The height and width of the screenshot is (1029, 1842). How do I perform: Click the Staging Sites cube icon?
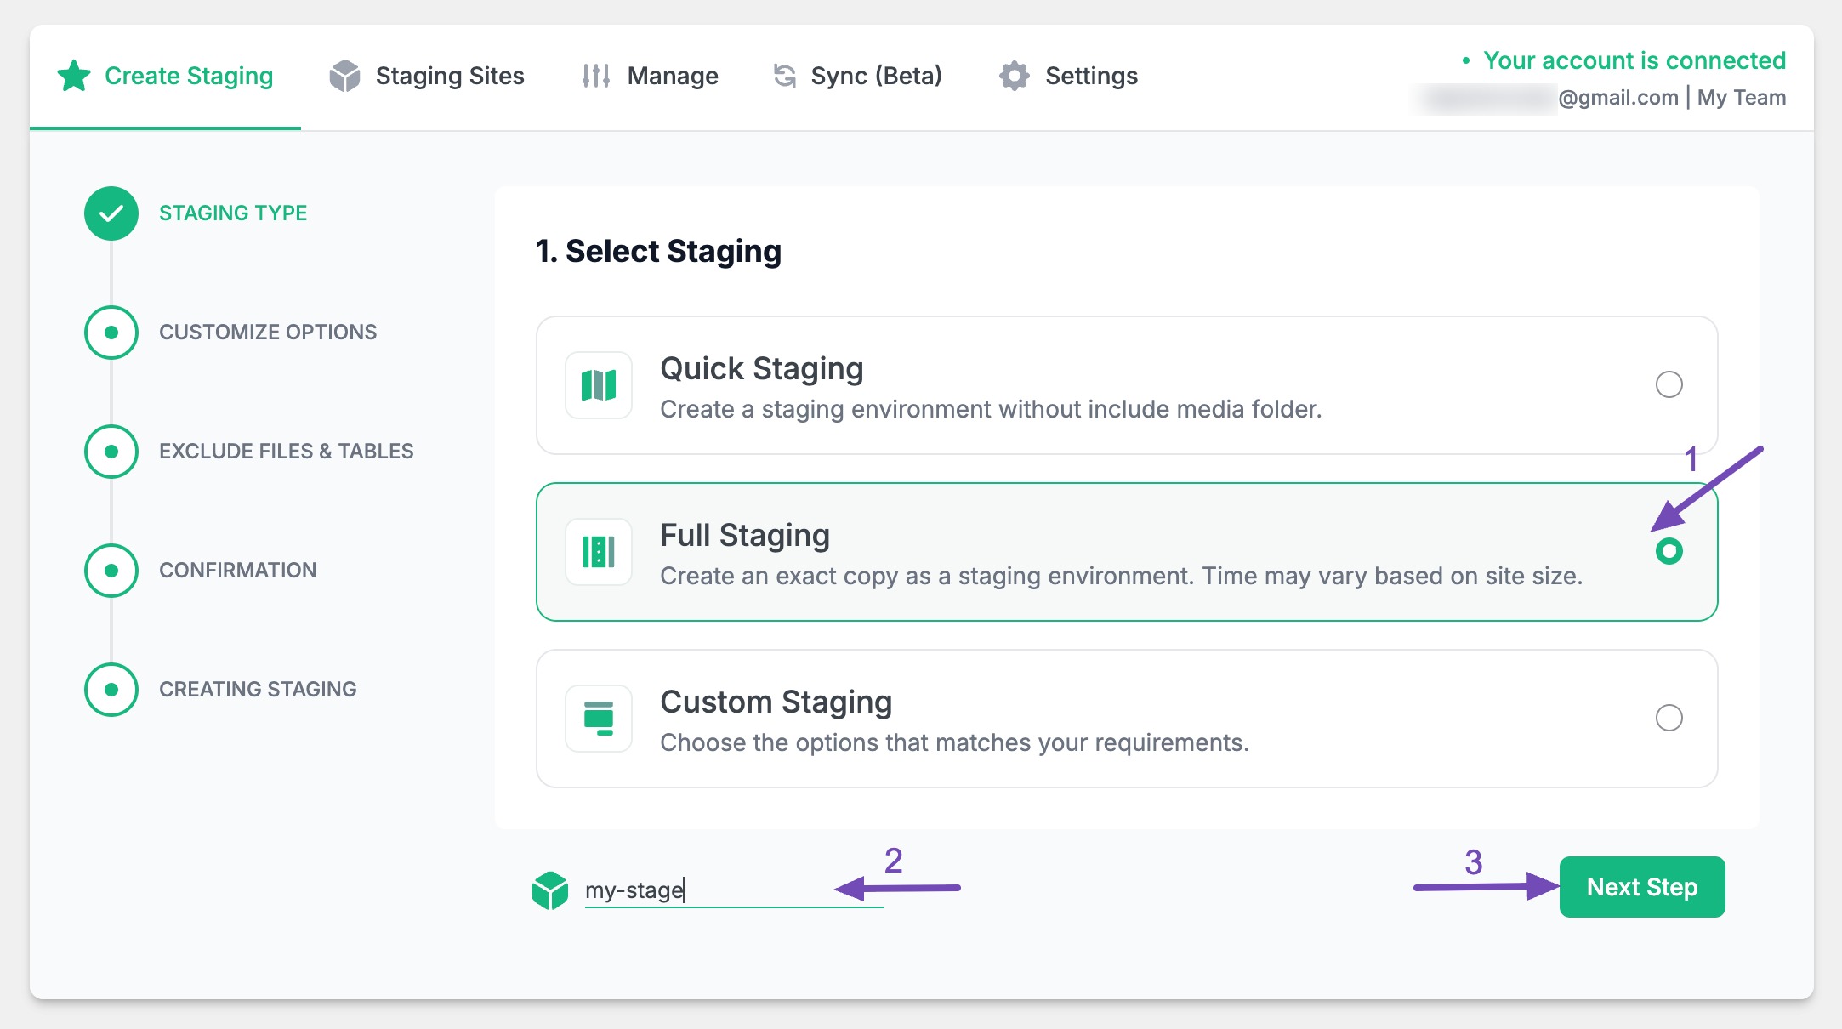coord(344,76)
